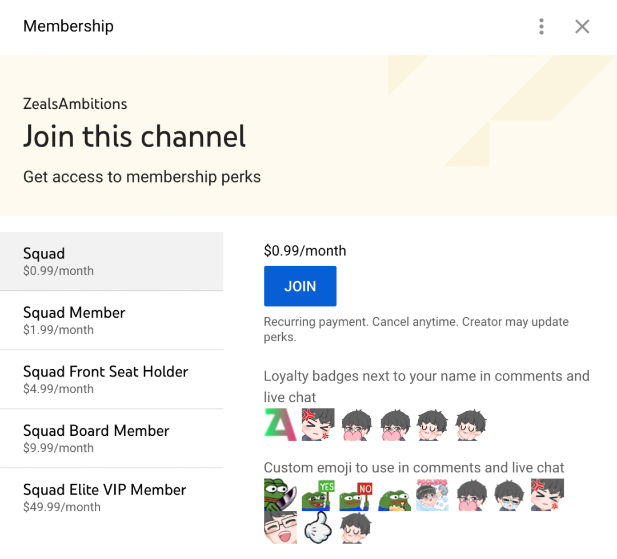
Task: Choose the POGWERS emoji
Action: tap(432, 495)
